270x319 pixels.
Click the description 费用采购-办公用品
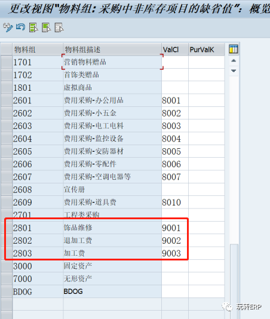[x=112, y=100]
